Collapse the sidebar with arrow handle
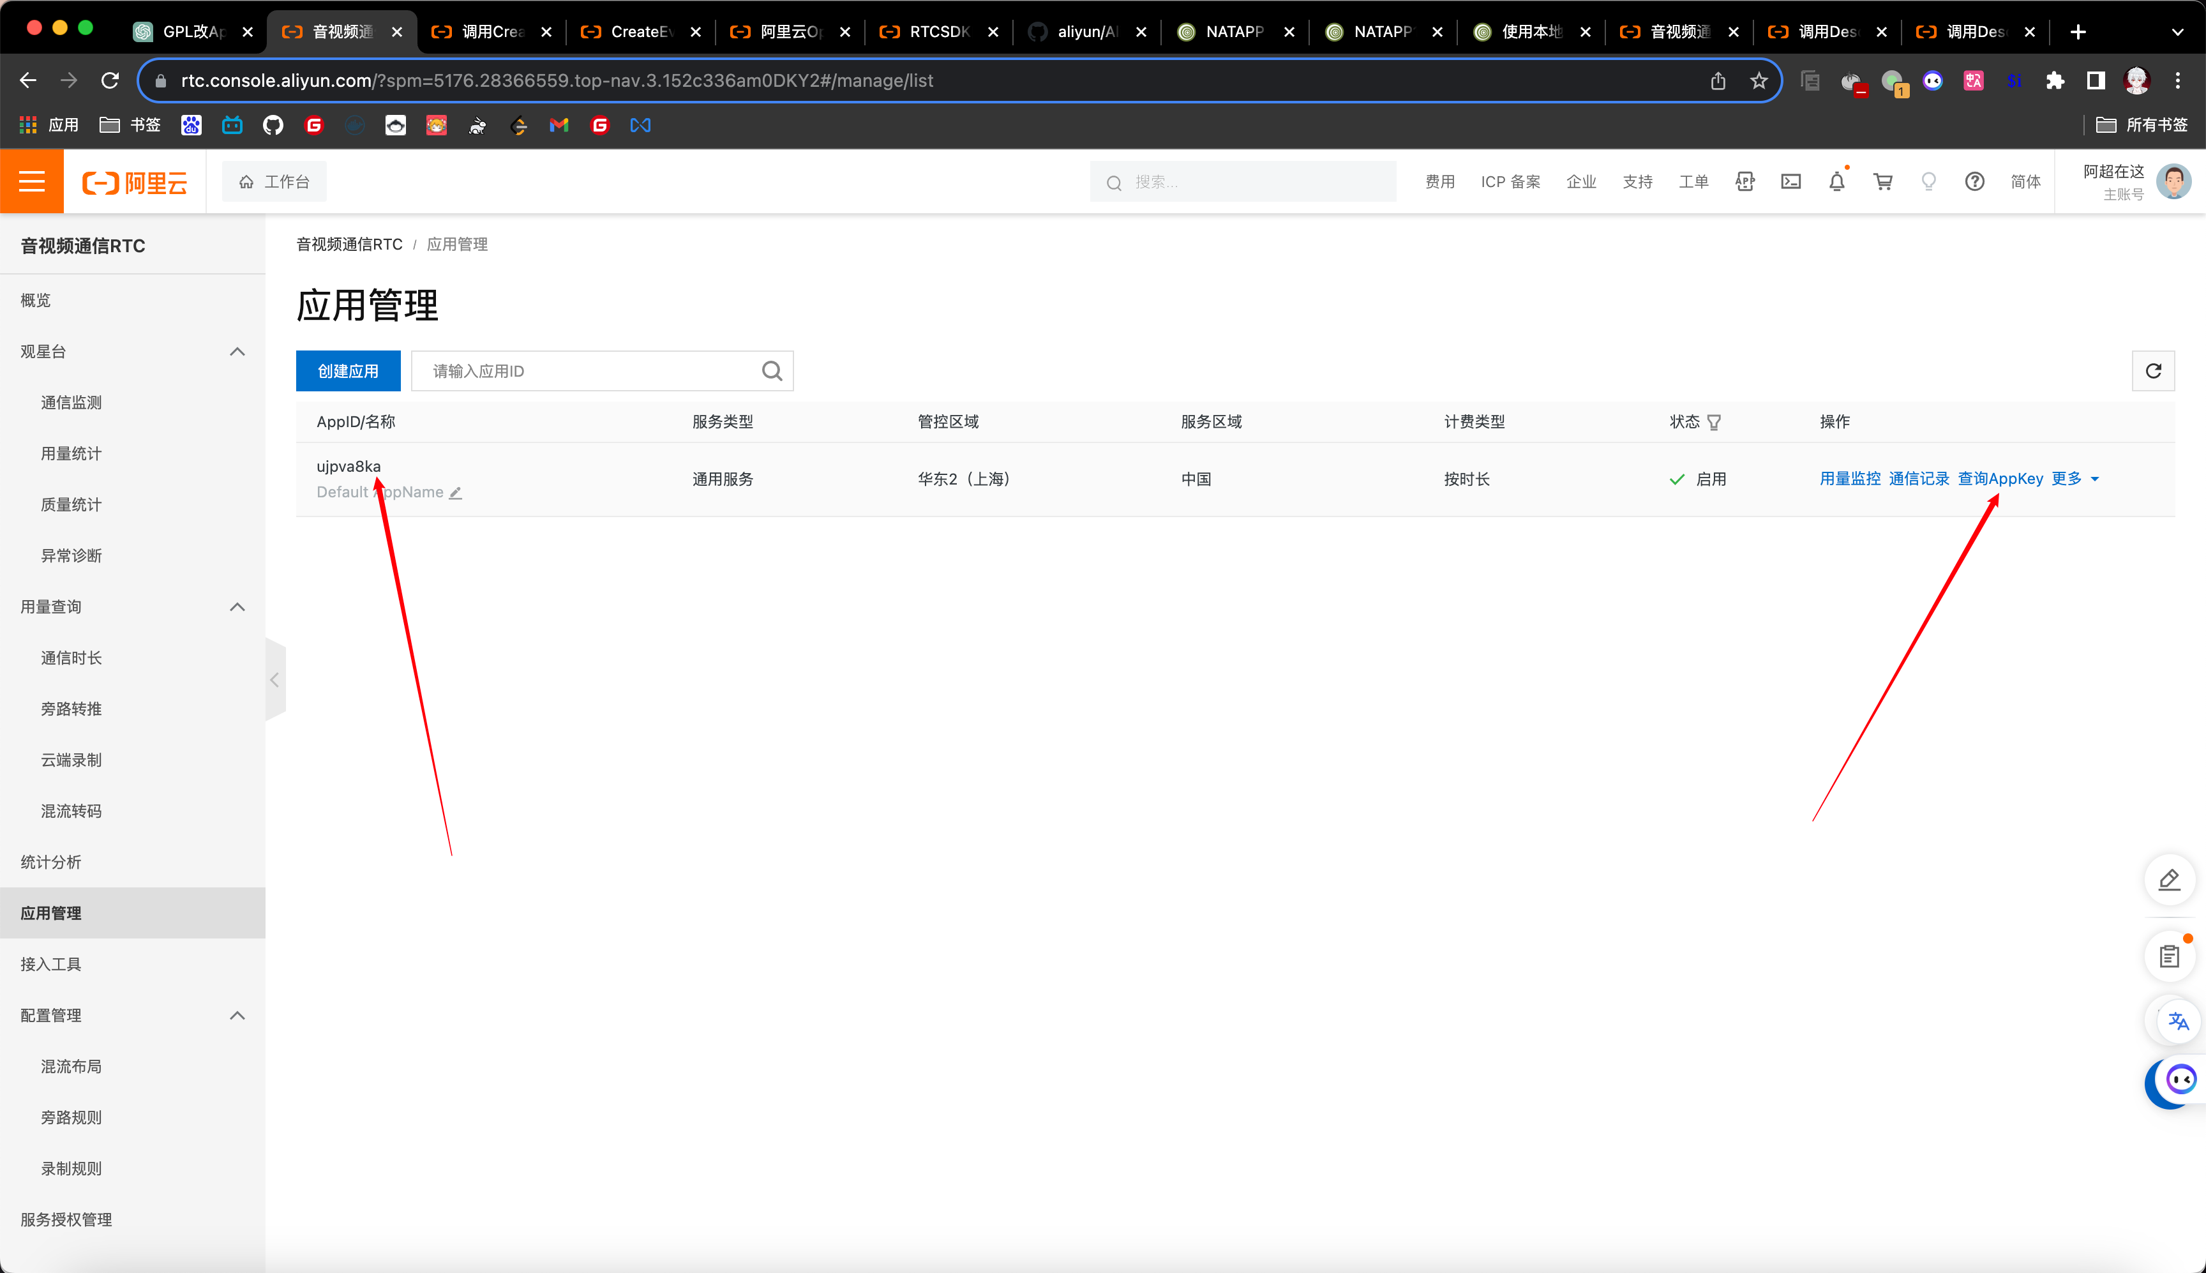The width and height of the screenshot is (2206, 1273). [x=274, y=679]
